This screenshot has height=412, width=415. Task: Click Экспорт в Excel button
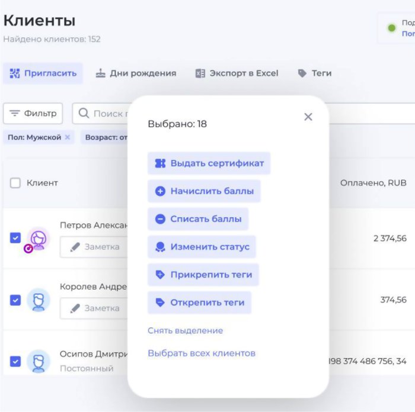(237, 73)
